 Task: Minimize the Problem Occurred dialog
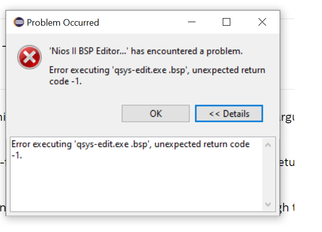point(191,22)
